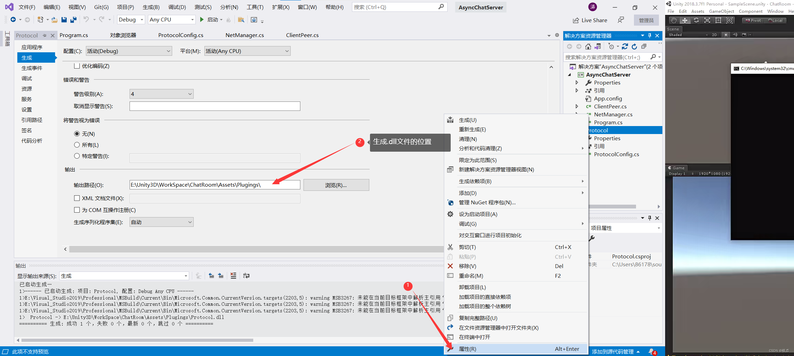
Task: Open 生成(B) menu in menu bar
Action: coord(151,7)
